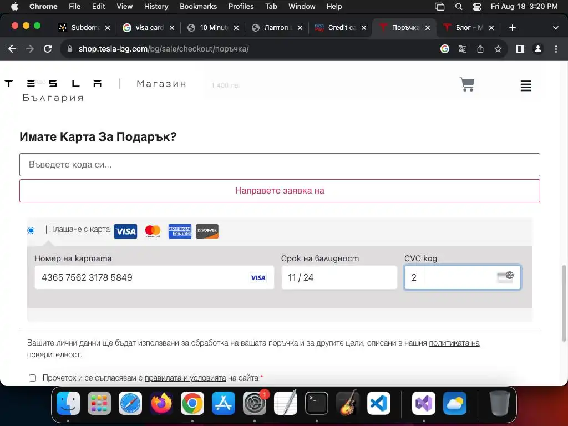This screenshot has height=426, width=568.
Task: Click the browser forward arrow
Action: 30,49
